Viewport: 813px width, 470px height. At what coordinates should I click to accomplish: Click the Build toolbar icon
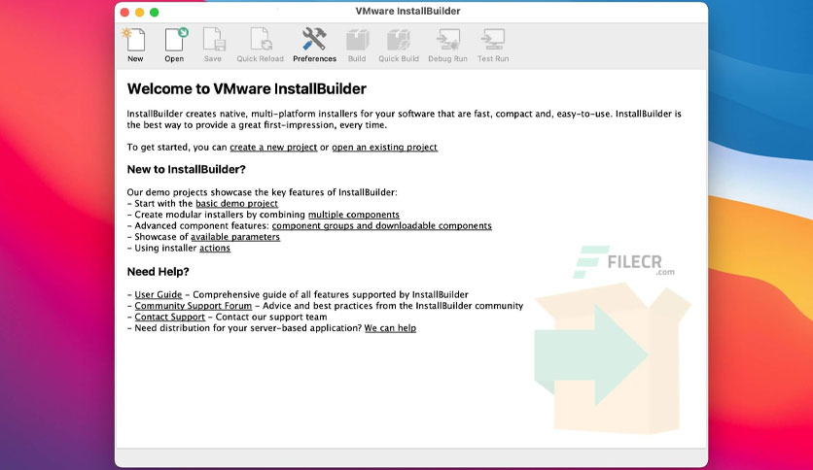[x=357, y=45]
